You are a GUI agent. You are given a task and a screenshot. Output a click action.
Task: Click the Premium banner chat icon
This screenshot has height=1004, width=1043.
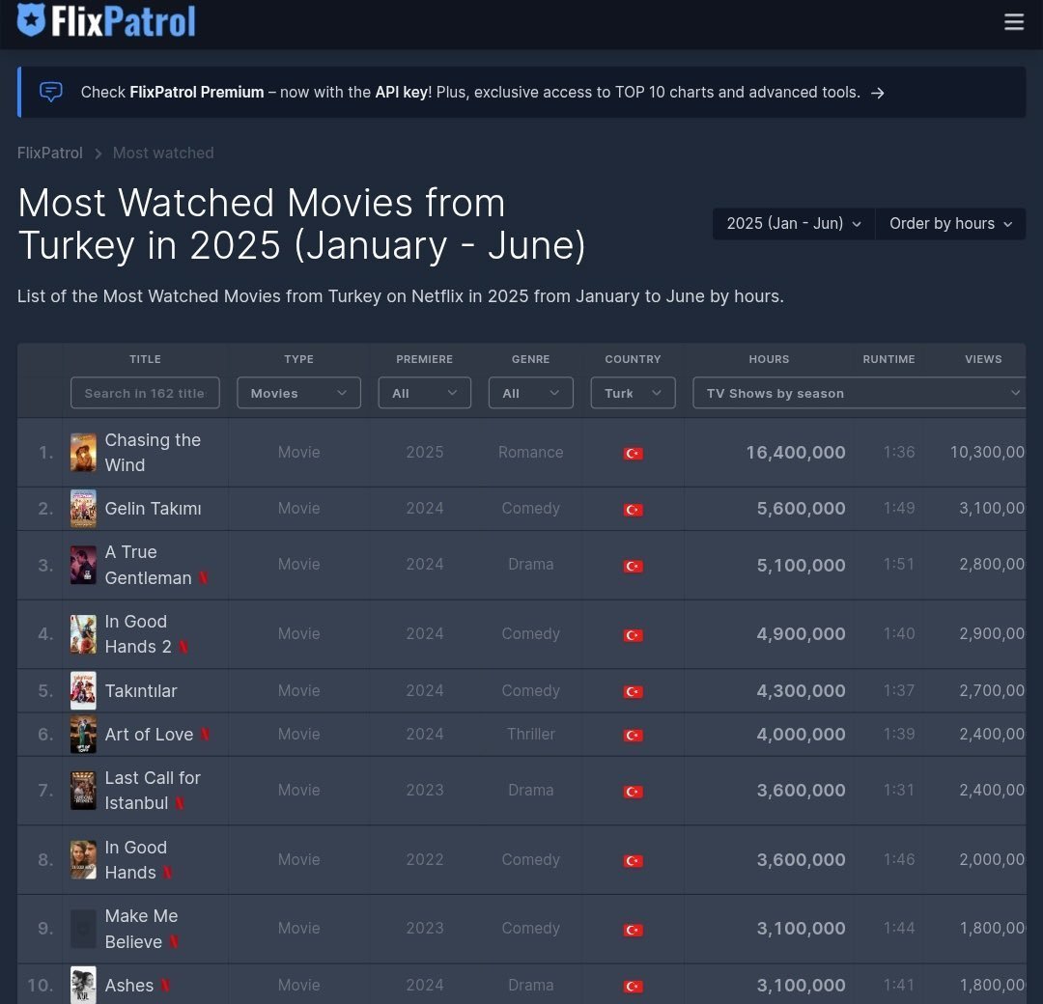pyautogui.click(x=51, y=92)
